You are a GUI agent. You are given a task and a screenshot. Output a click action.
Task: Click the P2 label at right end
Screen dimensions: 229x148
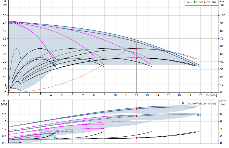pyautogui.click(x=199, y=116)
